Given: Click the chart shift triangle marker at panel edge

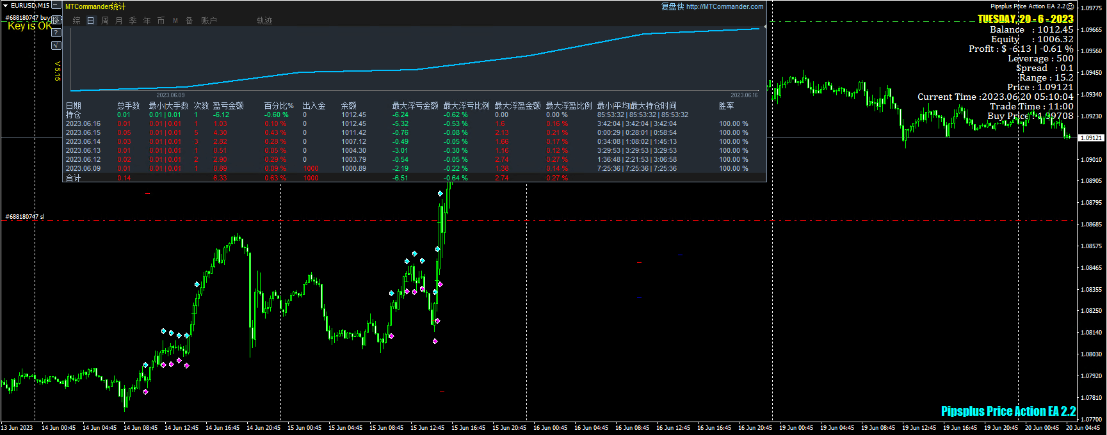Looking at the screenshot, I should click(x=766, y=27).
